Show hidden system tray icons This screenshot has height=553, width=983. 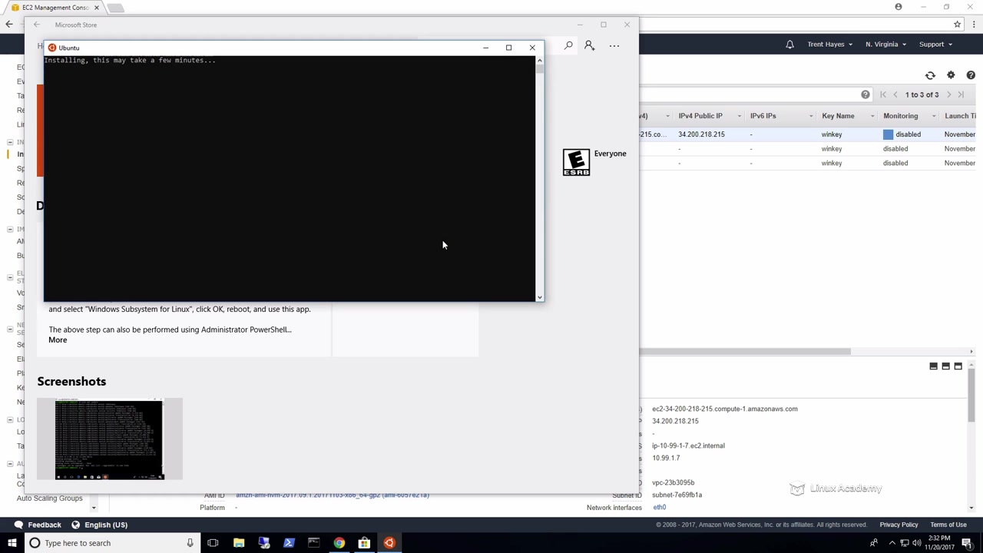[x=892, y=543]
